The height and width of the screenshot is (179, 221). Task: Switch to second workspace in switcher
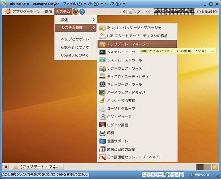click(207, 167)
